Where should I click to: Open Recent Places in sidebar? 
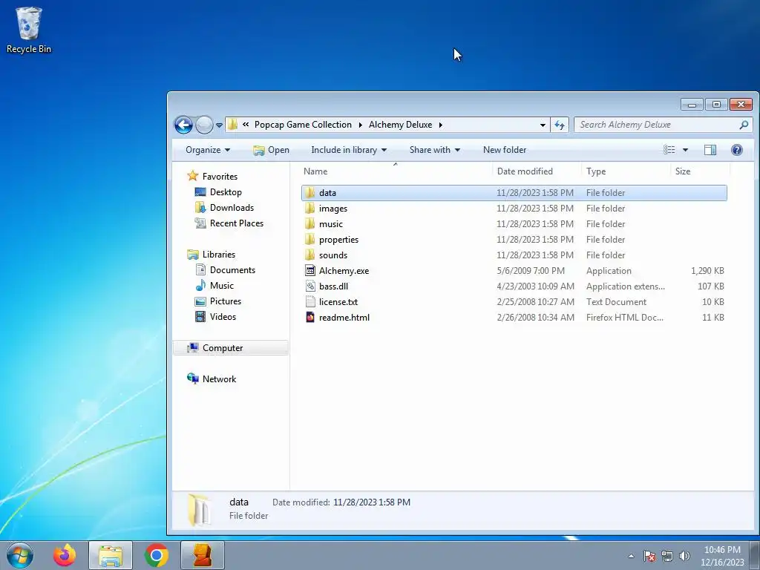point(237,223)
